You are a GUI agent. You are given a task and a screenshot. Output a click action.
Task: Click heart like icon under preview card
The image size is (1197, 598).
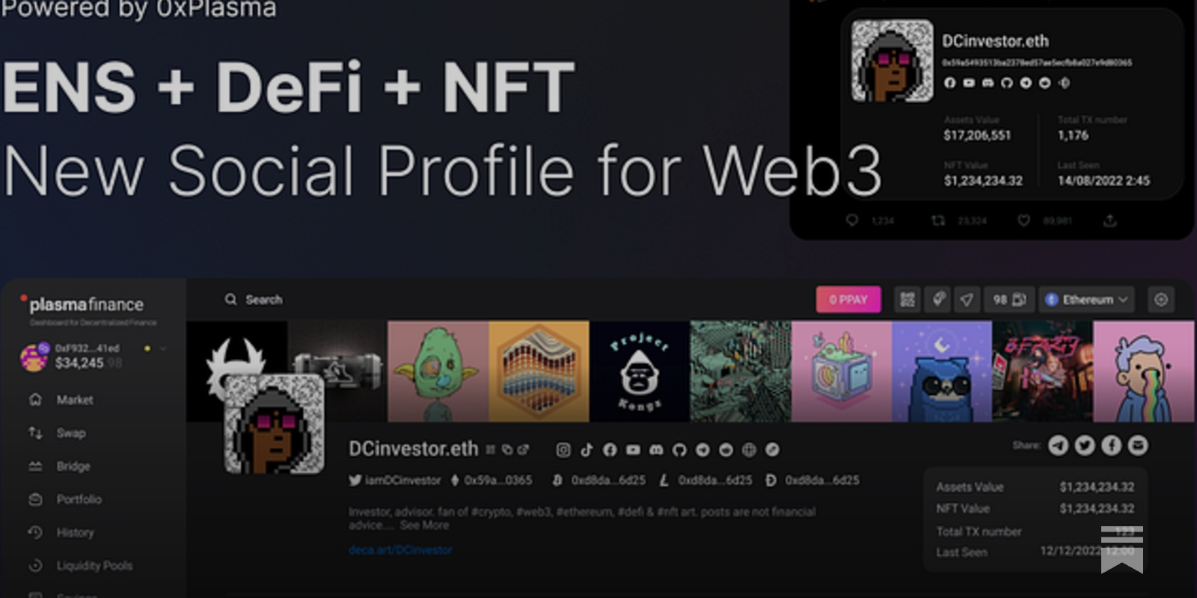click(x=1023, y=221)
